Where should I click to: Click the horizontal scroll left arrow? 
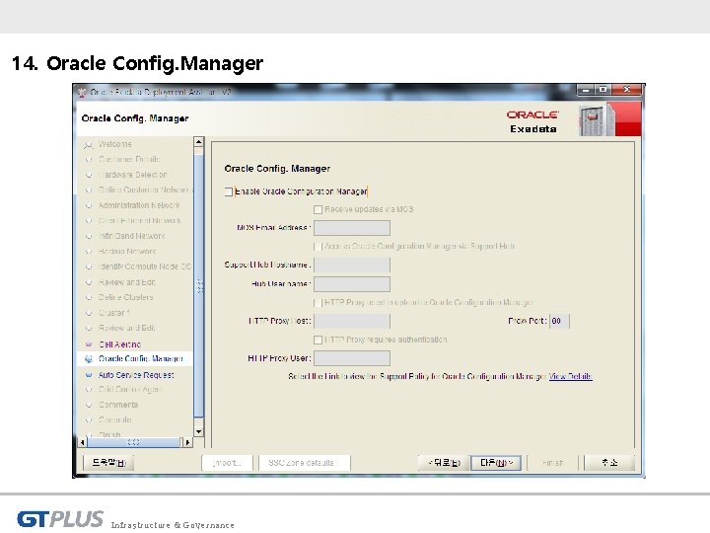pos(82,442)
